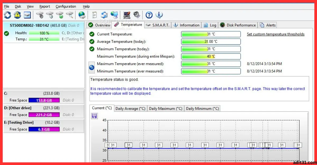Image resolution: width=317 pixels, height=165 pixels.
Task: Click the blue-framed hard disk toolbar icon
Action: coord(27,15)
